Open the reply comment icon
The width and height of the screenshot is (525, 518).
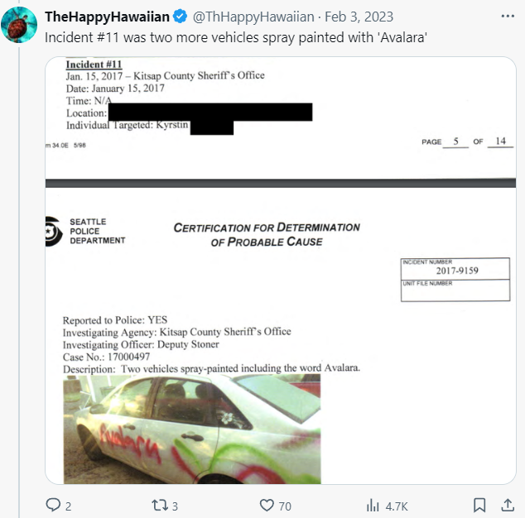(53, 505)
